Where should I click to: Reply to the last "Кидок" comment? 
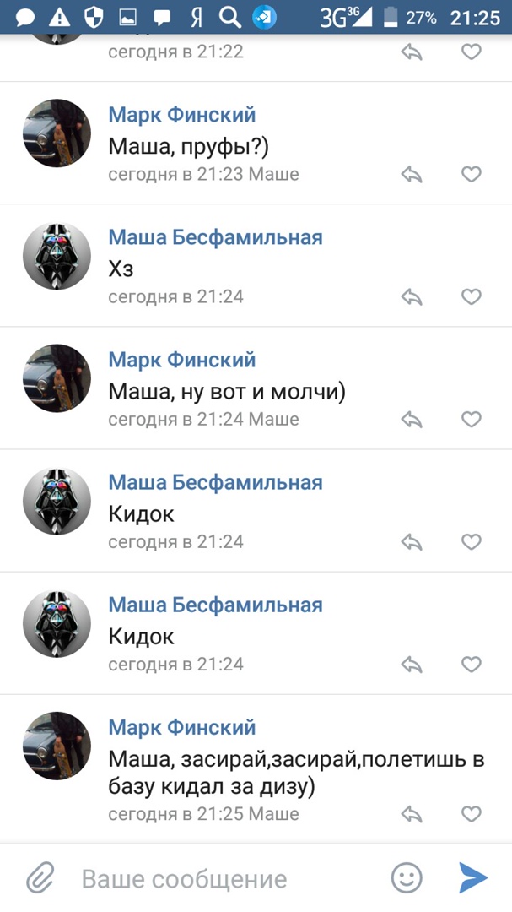pos(411,665)
